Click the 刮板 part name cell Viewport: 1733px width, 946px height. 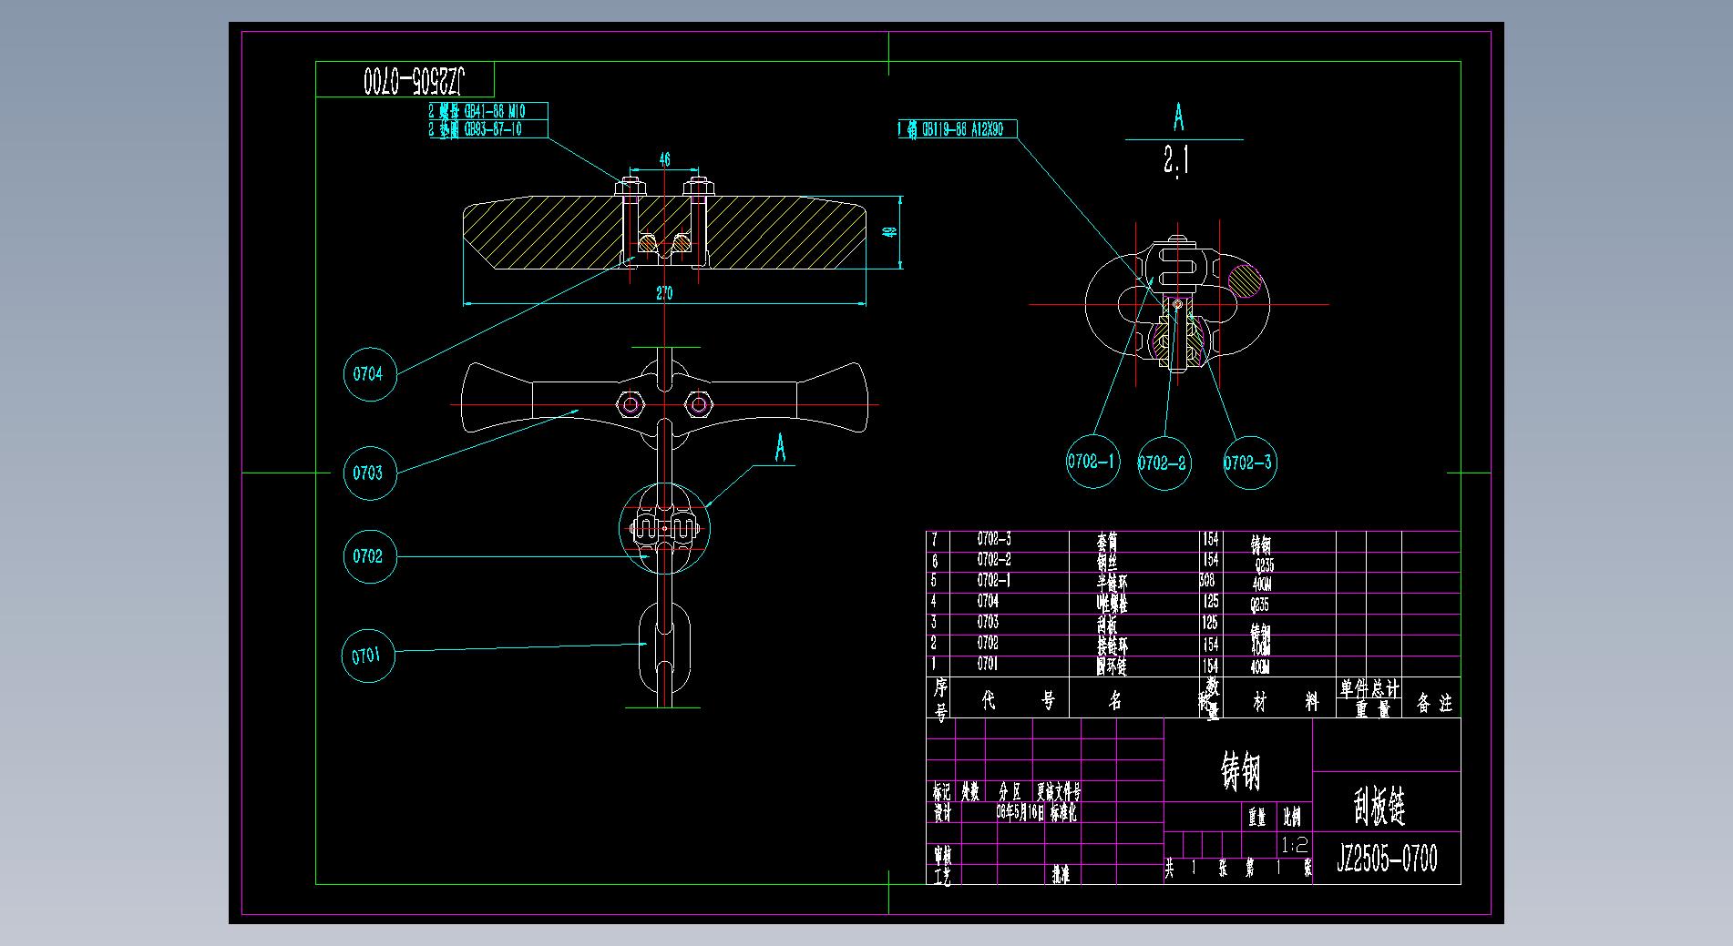click(x=1107, y=625)
